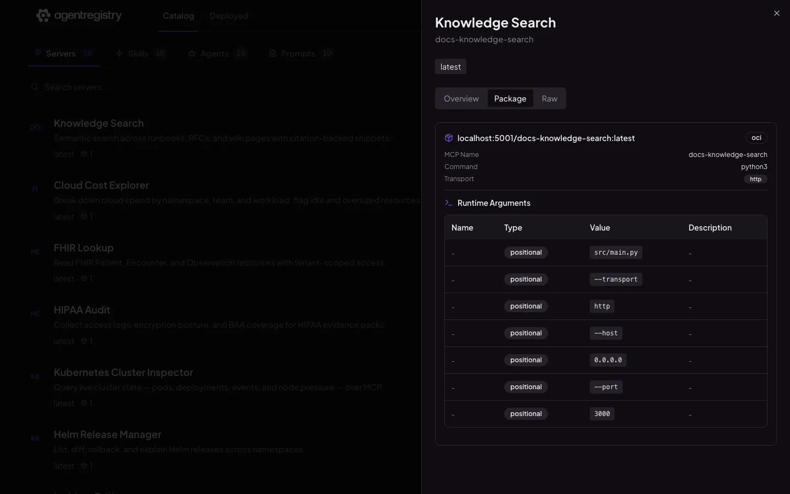
Task: Switch to the Overview tab
Action: click(x=461, y=99)
